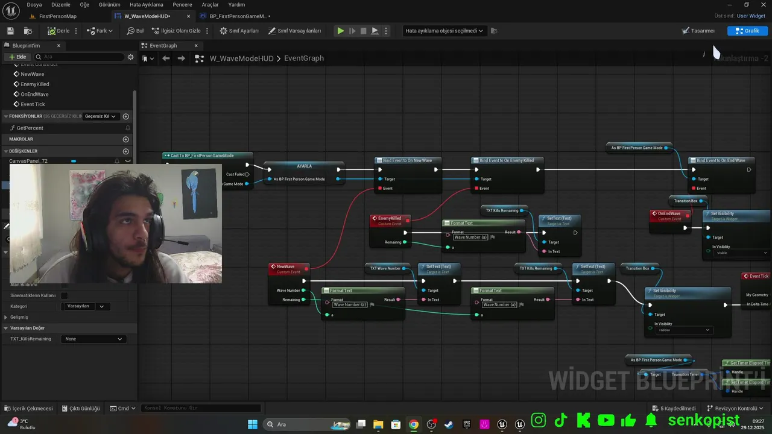Open Revizyon Kontrolü menu
This screenshot has height=434, width=772.
tap(735, 408)
